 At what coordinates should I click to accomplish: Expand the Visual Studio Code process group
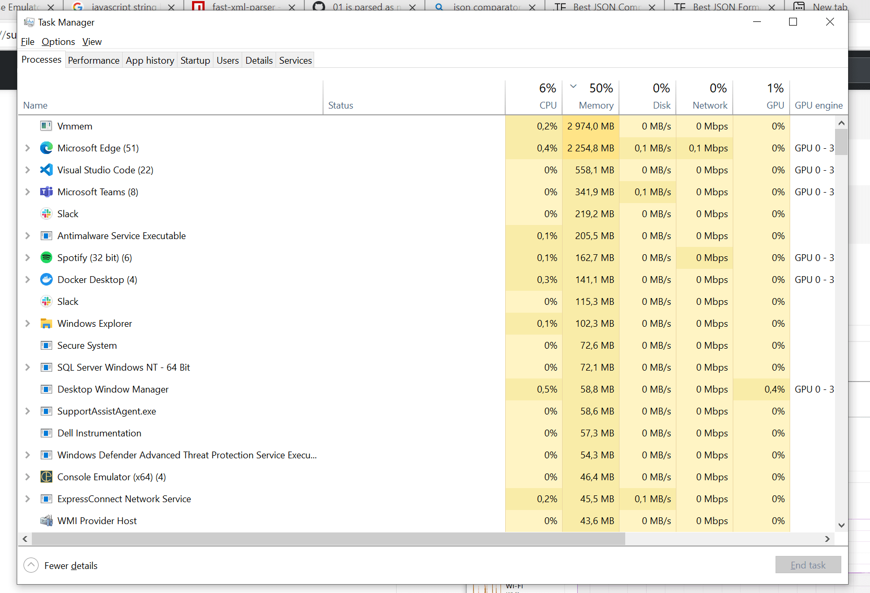(x=28, y=170)
